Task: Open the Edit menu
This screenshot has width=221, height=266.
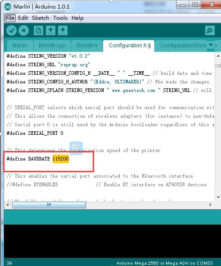Action: (23, 18)
